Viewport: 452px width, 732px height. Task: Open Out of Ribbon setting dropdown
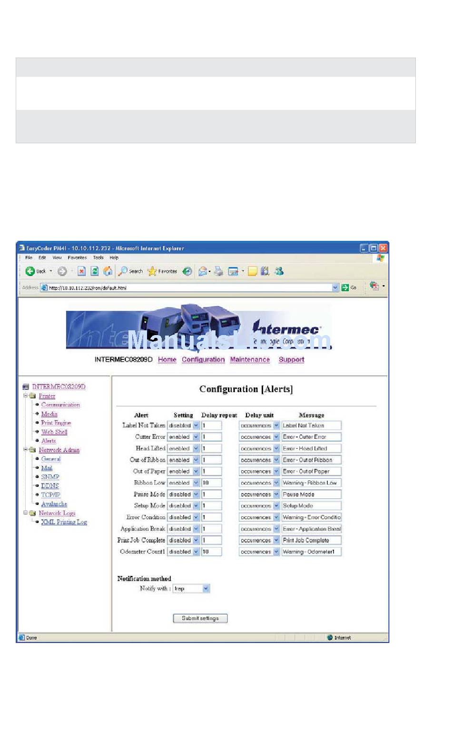click(x=196, y=460)
